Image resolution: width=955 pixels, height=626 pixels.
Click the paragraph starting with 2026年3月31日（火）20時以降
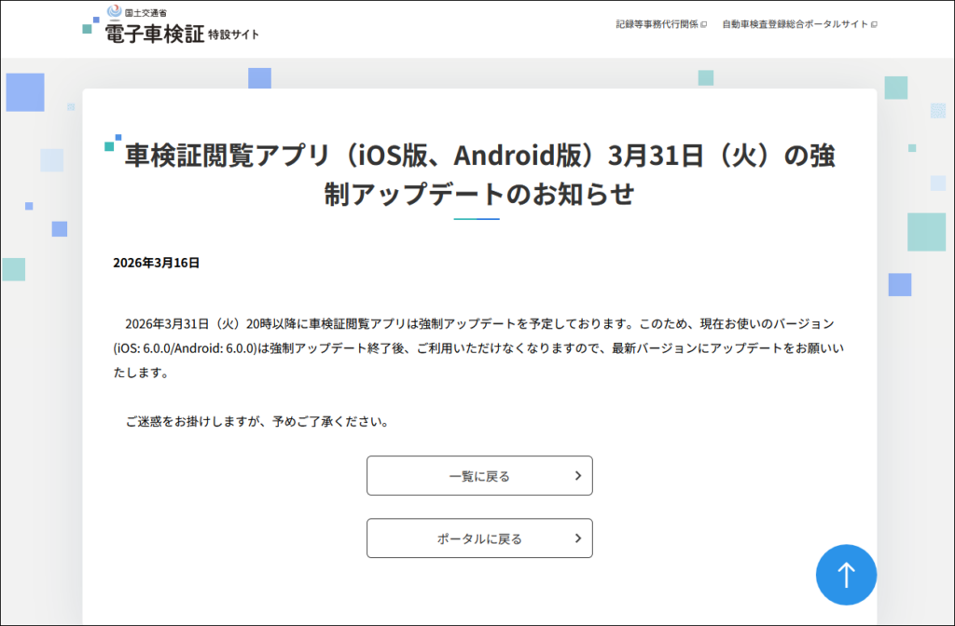tap(478, 348)
